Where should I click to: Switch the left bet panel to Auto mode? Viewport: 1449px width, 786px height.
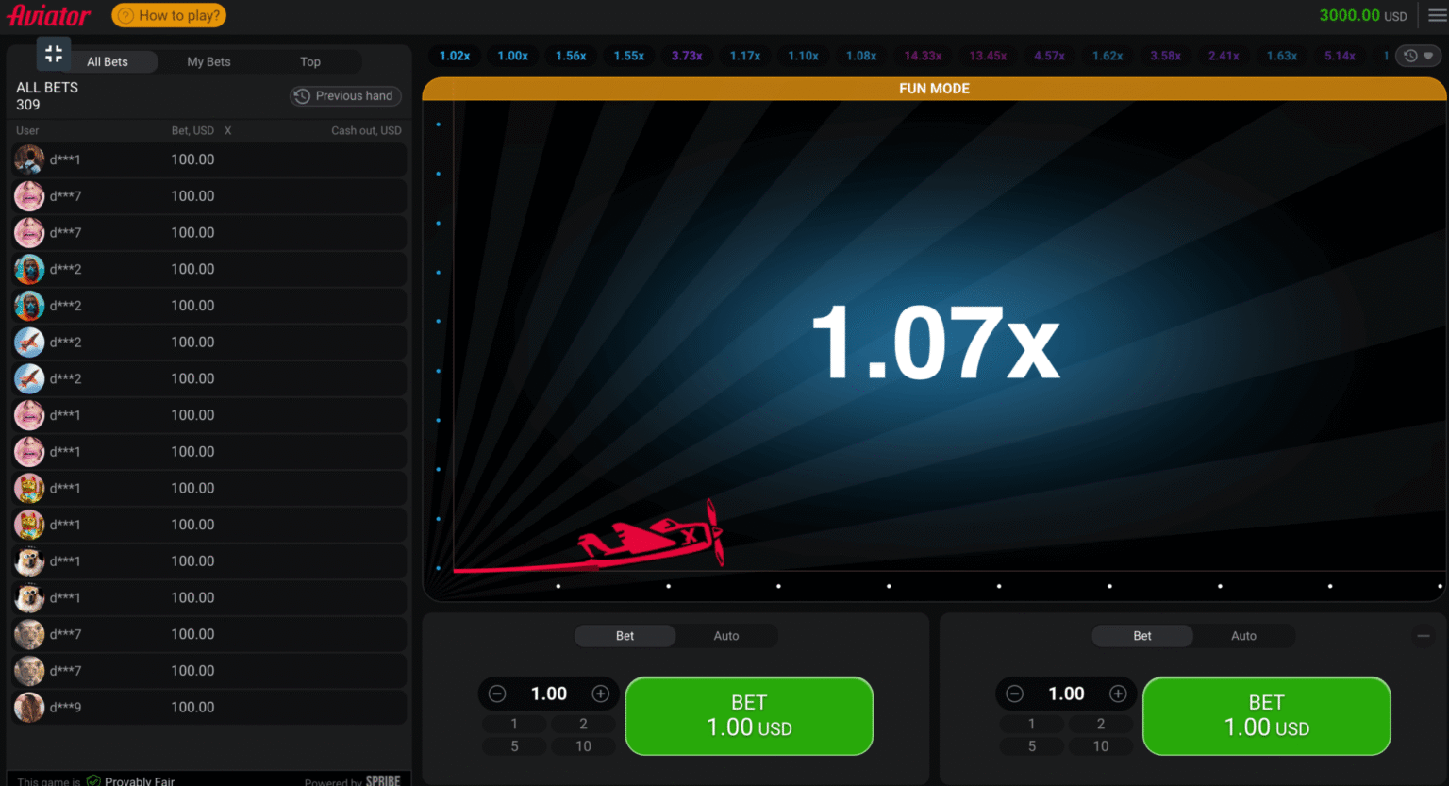click(725, 635)
